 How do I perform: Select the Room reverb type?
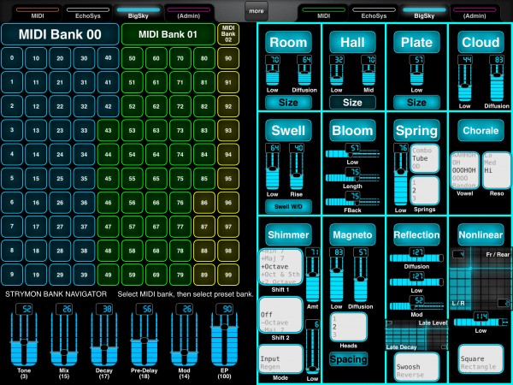(288, 42)
